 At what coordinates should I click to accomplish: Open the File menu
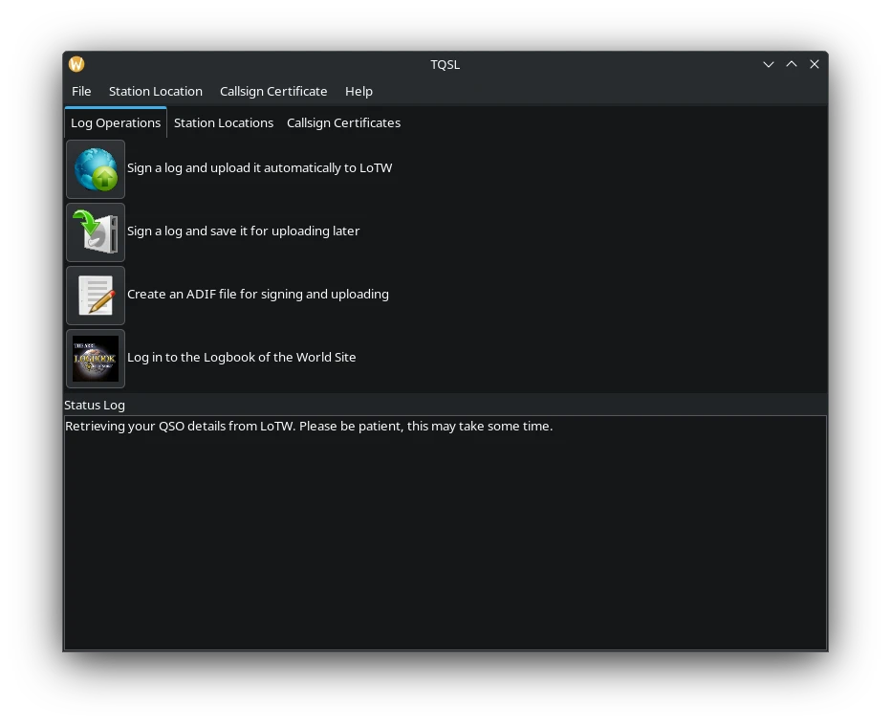[x=81, y=91]
